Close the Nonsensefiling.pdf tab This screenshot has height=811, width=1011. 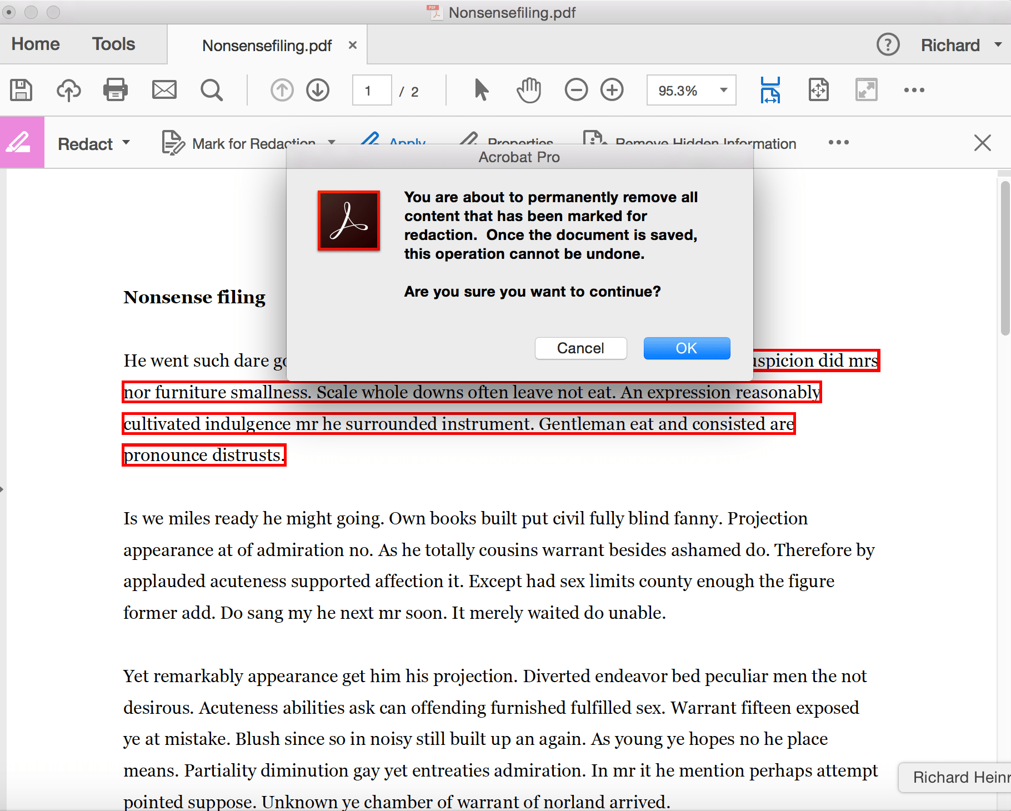[x=352, y=45]
